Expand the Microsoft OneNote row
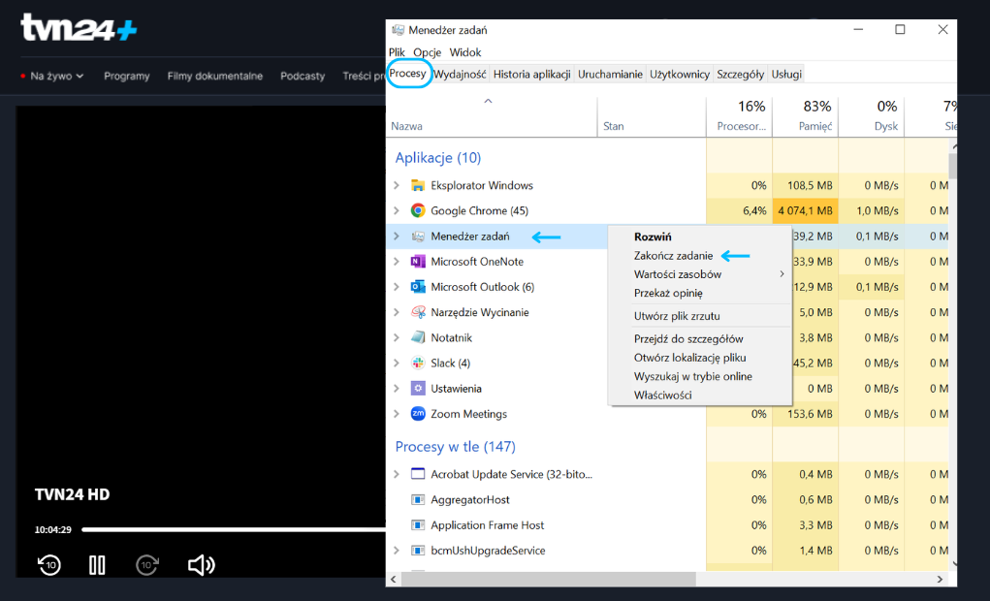The height and width of the screenshot is (601, 990). point(397,262)
